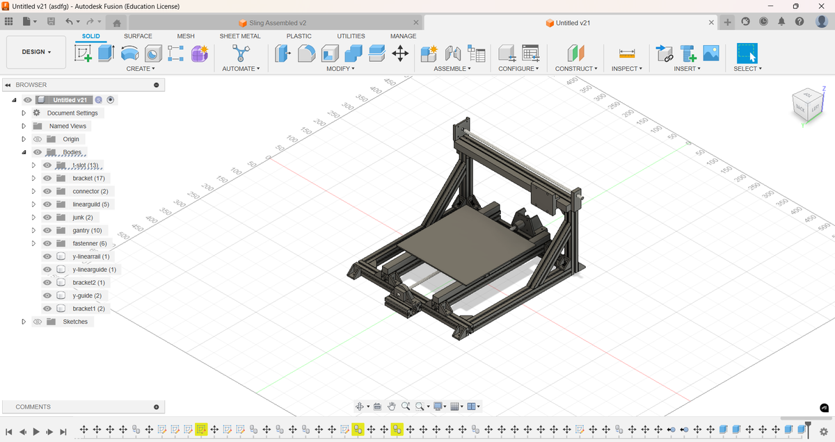The width and height of the screenshot is (835, 442).
Task: Switch to the SURFACE tab
Action: click(x=138, y=36)
